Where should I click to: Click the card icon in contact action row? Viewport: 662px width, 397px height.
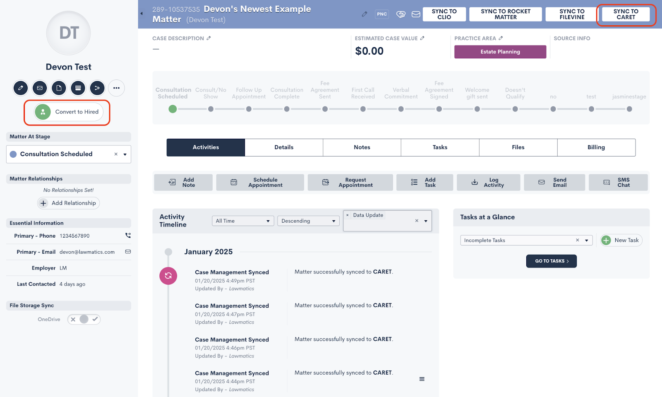pos(78,88)
